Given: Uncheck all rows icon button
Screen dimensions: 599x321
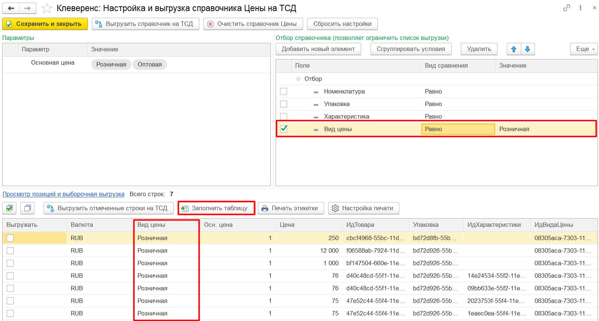Looking at the screenshot, I should 27,208.
